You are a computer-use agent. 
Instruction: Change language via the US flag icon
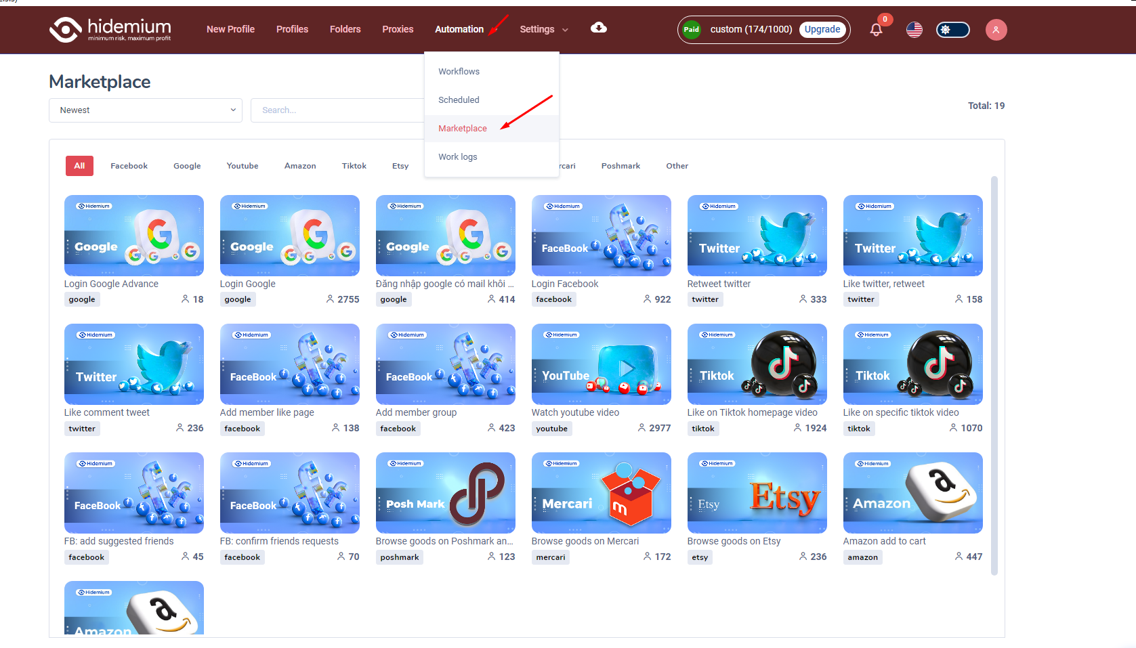(x=914, y=30)
